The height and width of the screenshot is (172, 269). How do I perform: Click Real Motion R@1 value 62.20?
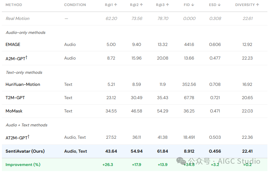pos(111,18)
